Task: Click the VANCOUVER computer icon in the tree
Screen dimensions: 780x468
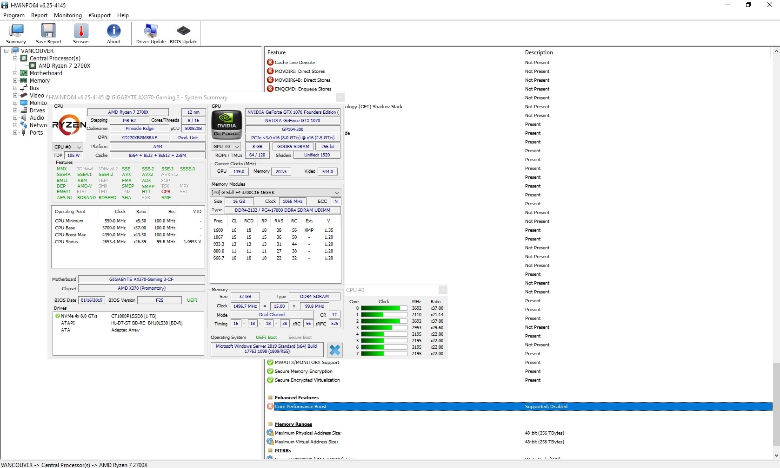Action: point(15,51)
